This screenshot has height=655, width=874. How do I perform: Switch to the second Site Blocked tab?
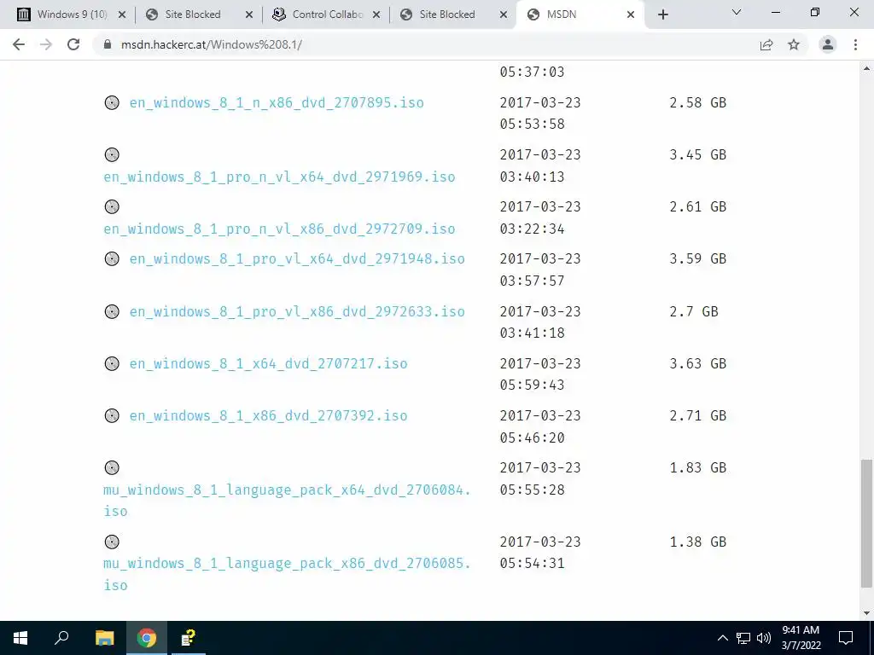(x=447, y=14)
